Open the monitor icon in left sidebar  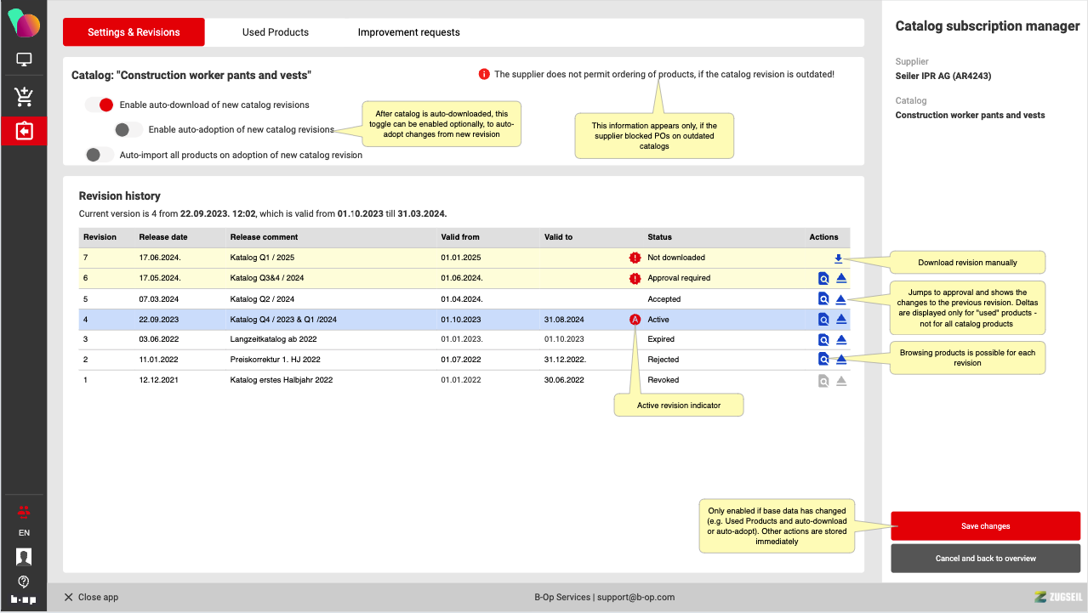click(x=24, y=60)
